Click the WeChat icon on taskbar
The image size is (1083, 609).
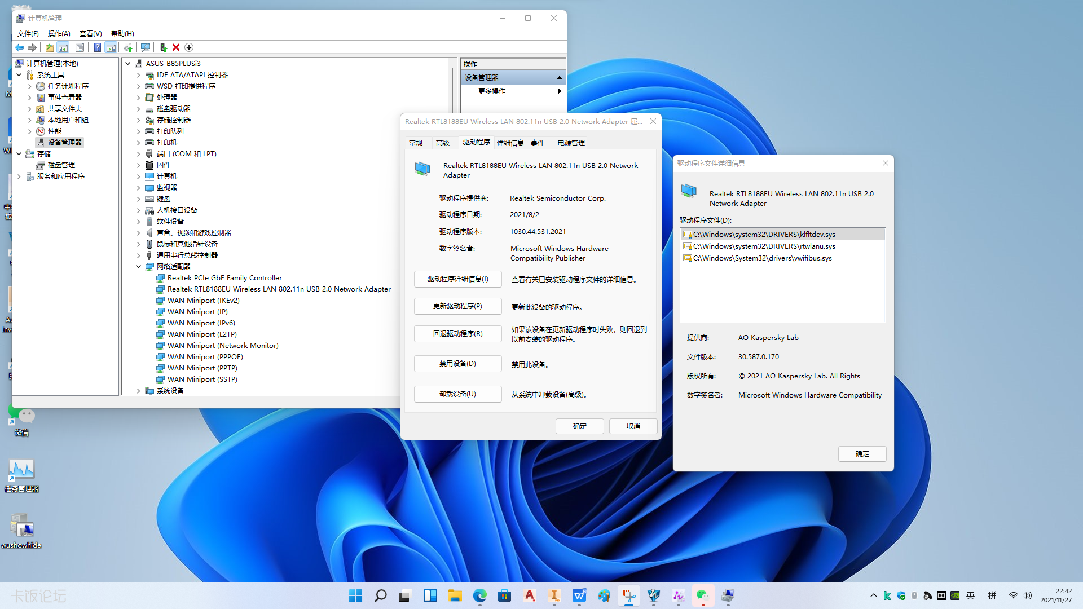click(703, 595)
